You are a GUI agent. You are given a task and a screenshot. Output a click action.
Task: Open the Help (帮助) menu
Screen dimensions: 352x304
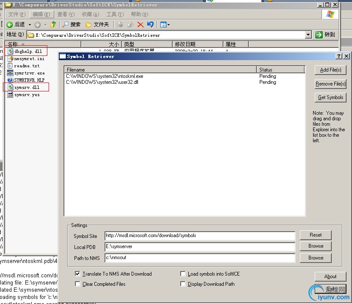click(x=140, y=14)
